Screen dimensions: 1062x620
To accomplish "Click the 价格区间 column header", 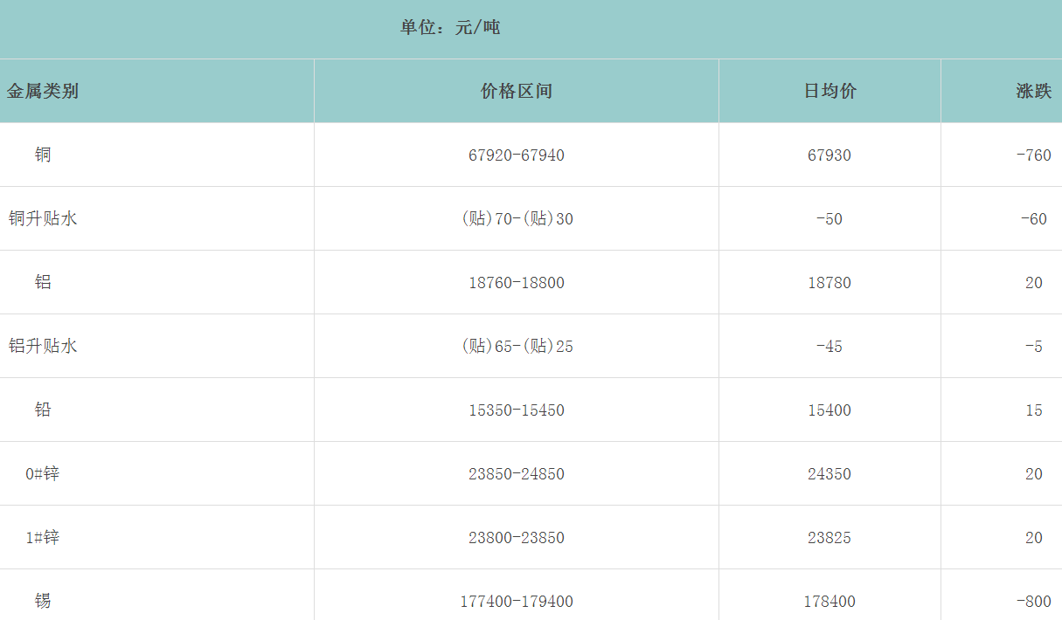I will [x=517, y=91].
